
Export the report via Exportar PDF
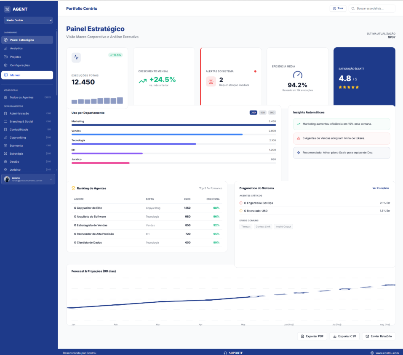(312, 336)
